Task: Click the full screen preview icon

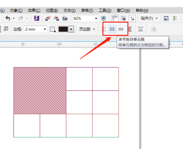Action: click(x=104, y=18)
